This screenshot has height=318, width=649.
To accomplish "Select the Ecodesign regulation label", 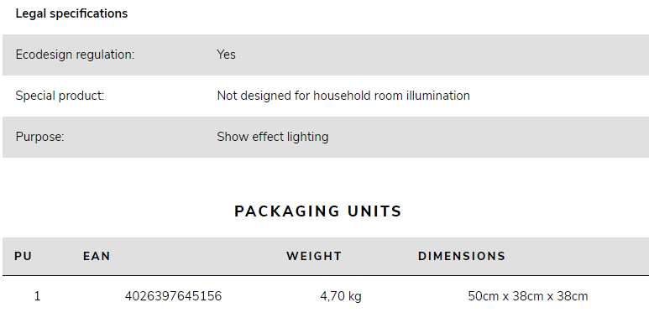I will pyautogui.click(x=75, y=55).
